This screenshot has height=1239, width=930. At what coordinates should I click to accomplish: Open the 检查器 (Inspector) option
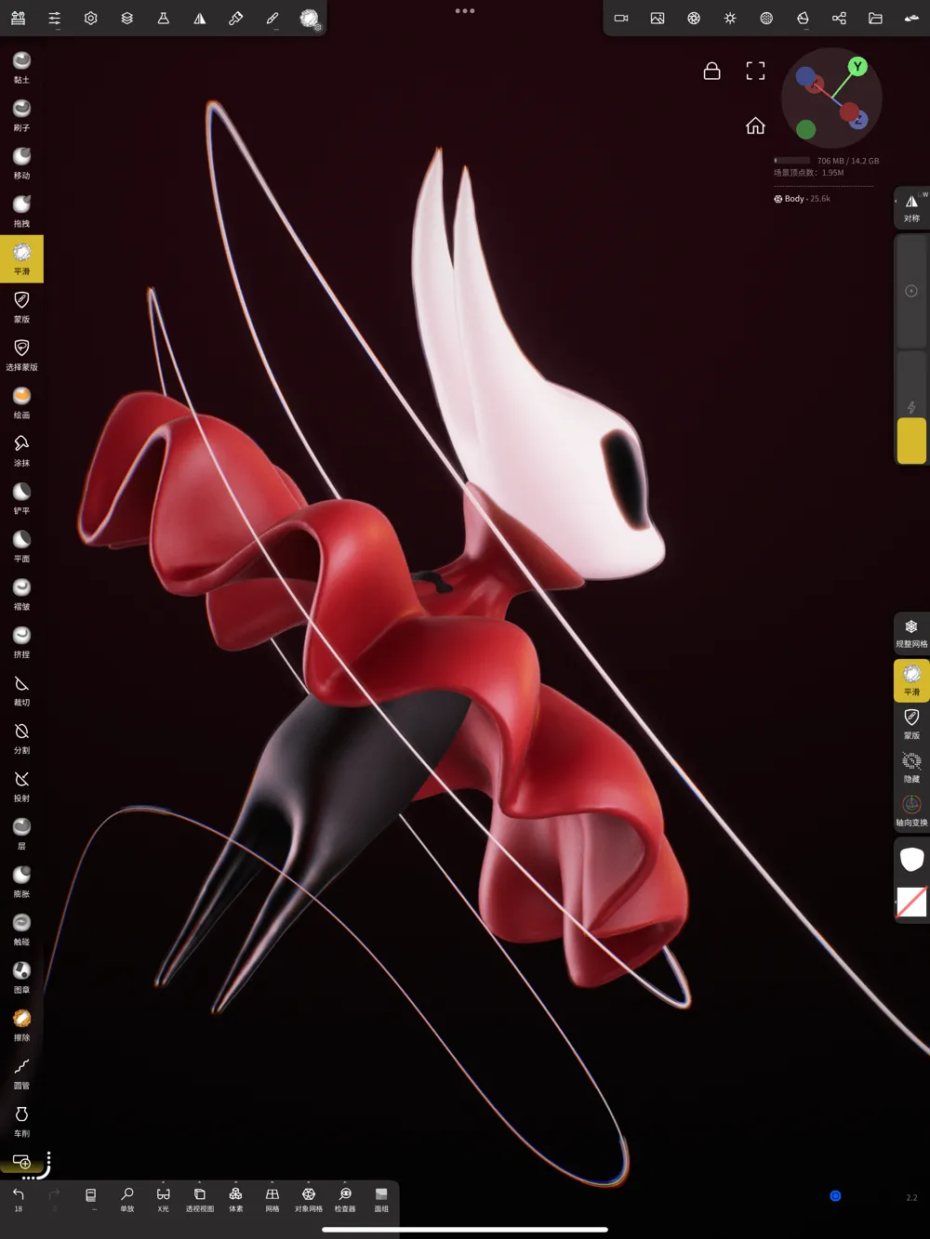345,1198
